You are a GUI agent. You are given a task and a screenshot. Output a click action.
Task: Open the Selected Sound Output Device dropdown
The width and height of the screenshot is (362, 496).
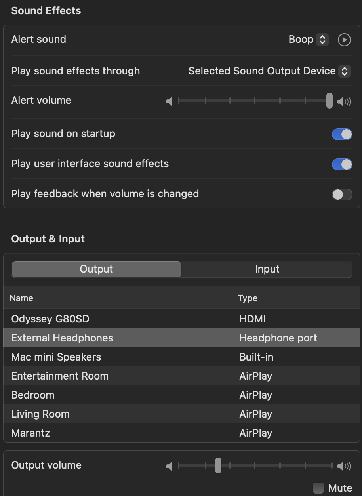pos(269,71)
